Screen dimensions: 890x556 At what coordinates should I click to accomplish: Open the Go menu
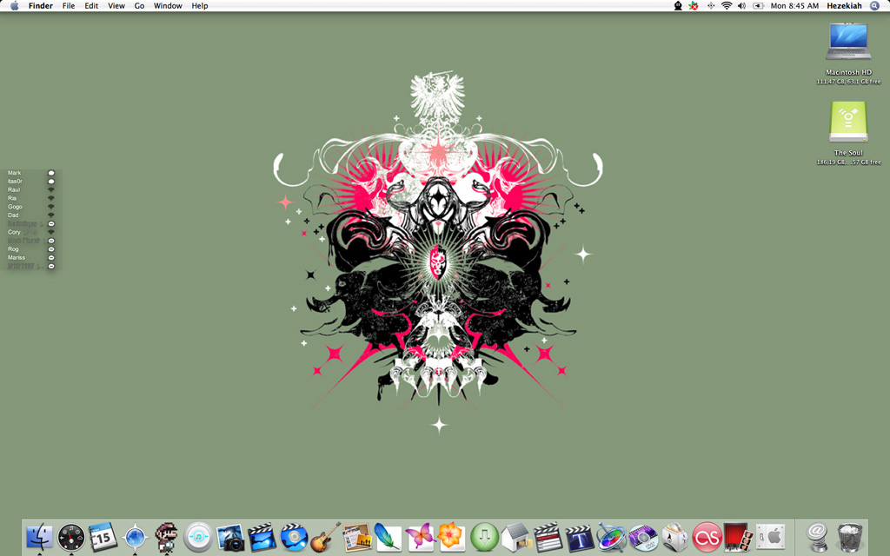click(x=139, y=6)
